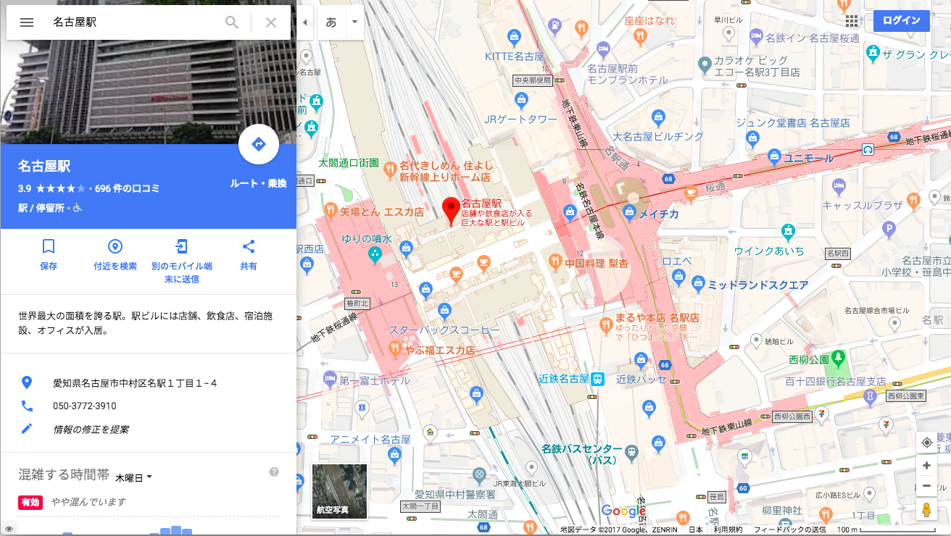
Task: Zoom in on the map
Action: pos(926,466)
